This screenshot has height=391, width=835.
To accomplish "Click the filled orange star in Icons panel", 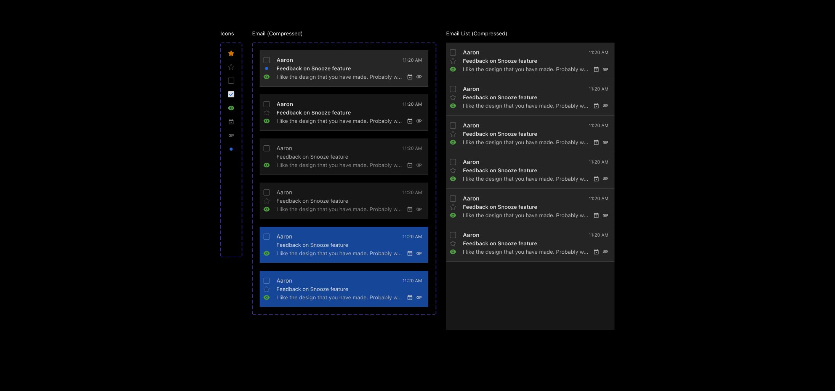I will click(231, 53).
